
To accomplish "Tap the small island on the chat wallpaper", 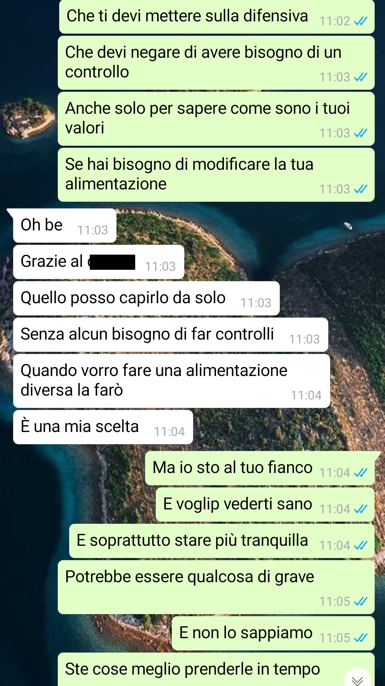I will click(x=29, y=118).
